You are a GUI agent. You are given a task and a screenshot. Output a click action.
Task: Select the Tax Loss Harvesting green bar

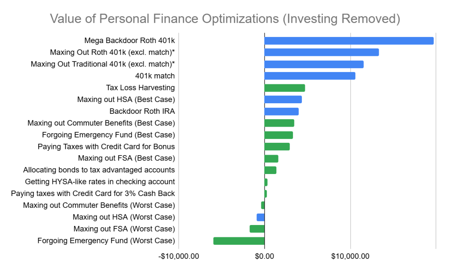(285, 88)
